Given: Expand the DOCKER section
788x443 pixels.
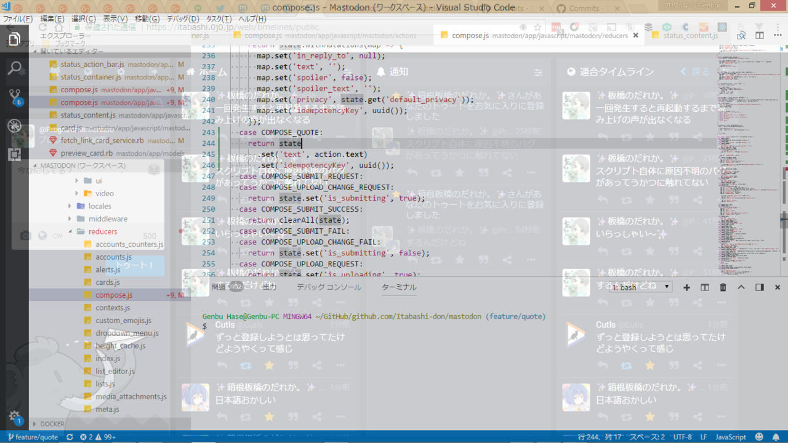Looking at the screenshot, I should coord(52,424).
